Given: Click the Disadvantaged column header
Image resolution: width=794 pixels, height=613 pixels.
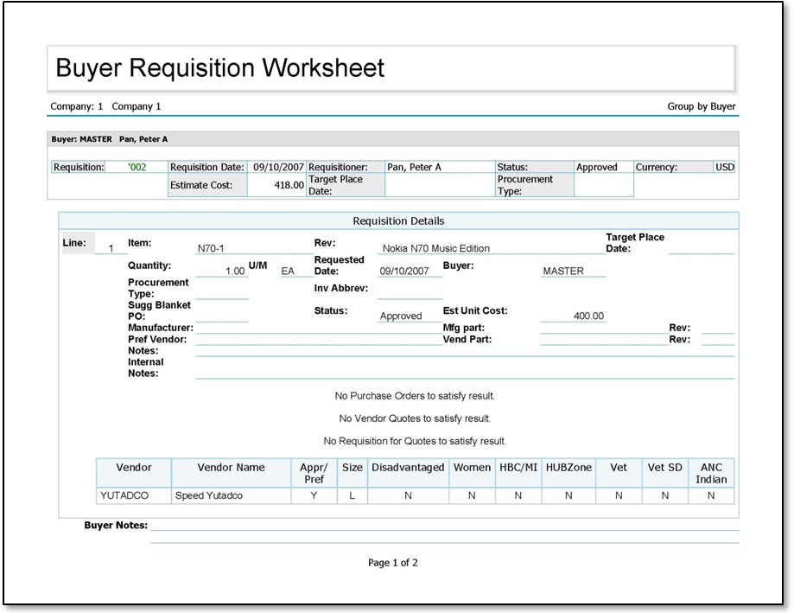Looking at the screenshot, I should [x=407, y=468].
